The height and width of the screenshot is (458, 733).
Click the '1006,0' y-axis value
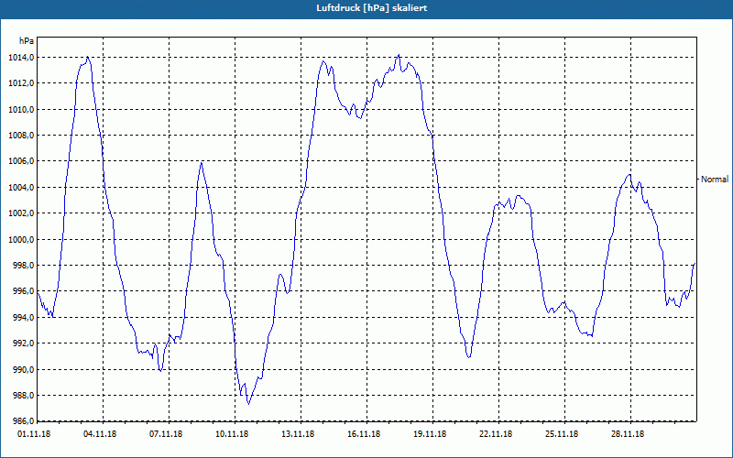[20, 162]
